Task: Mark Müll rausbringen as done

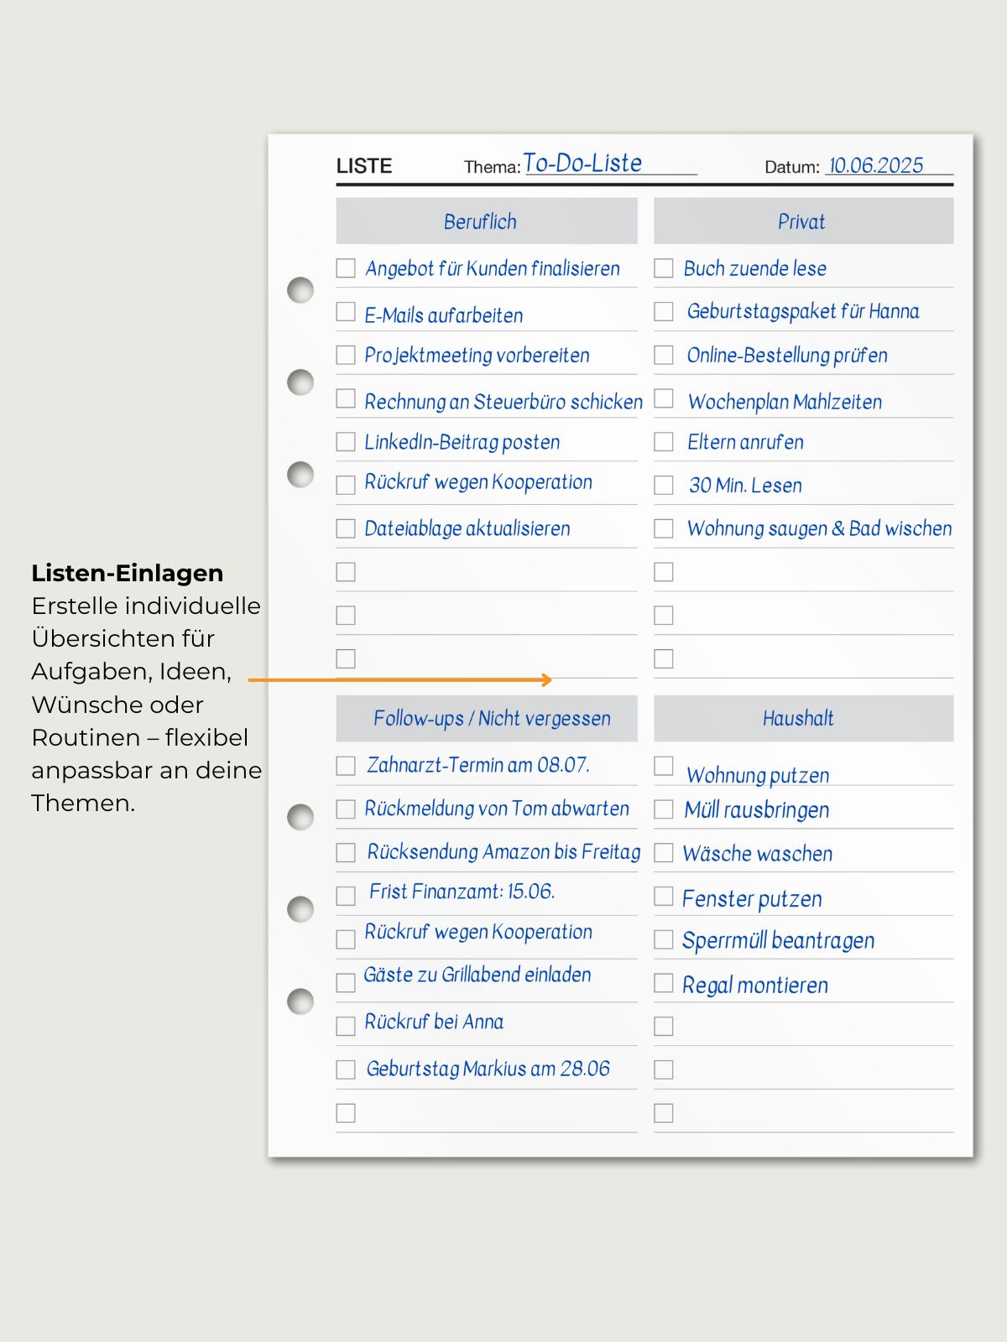Action: pos(664,809)
